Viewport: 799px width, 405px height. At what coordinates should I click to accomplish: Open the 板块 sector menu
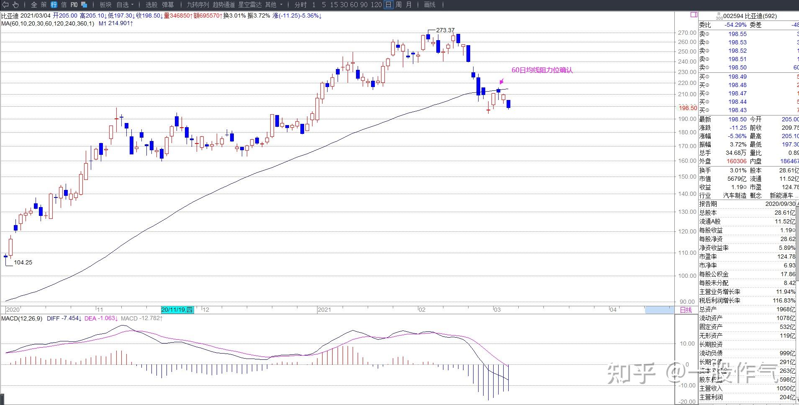pyautogui.click(x=105, y=5)
